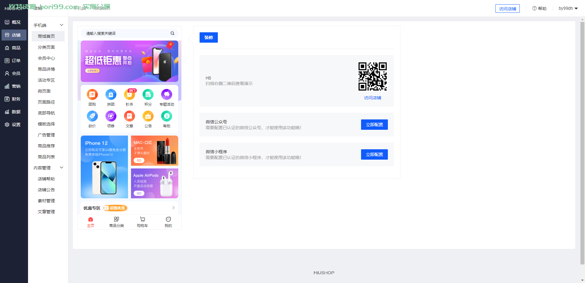Go to 订单 orders section
The image size is (585, 283).
click(14, 61)
